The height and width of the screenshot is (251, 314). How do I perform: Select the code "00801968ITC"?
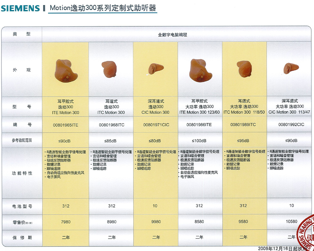point(111,125)
